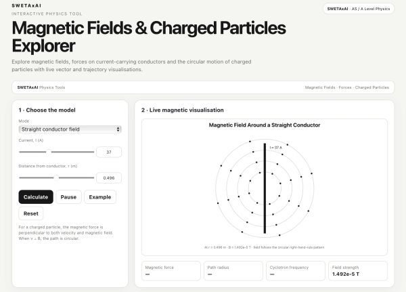Open the Mode dropdown selector

70,129
